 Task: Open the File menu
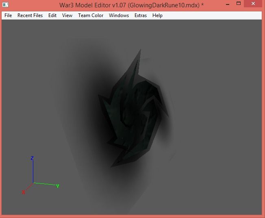pos(8,15)
